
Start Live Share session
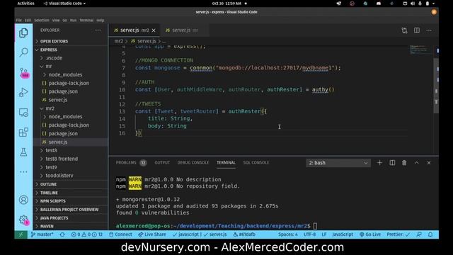point(152,234)
